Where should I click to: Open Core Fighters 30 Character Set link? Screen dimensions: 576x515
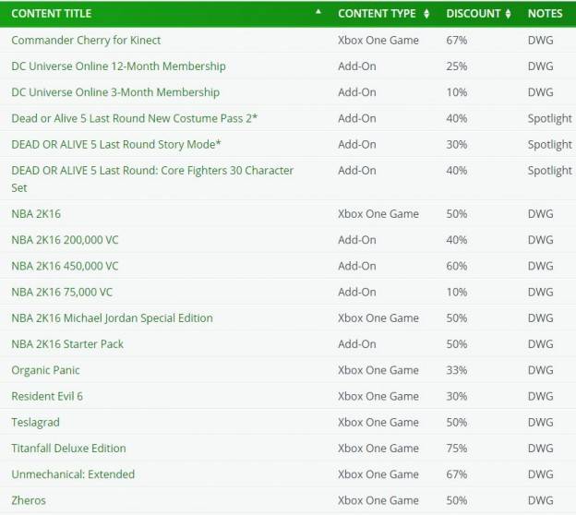[x=152, y=179]
